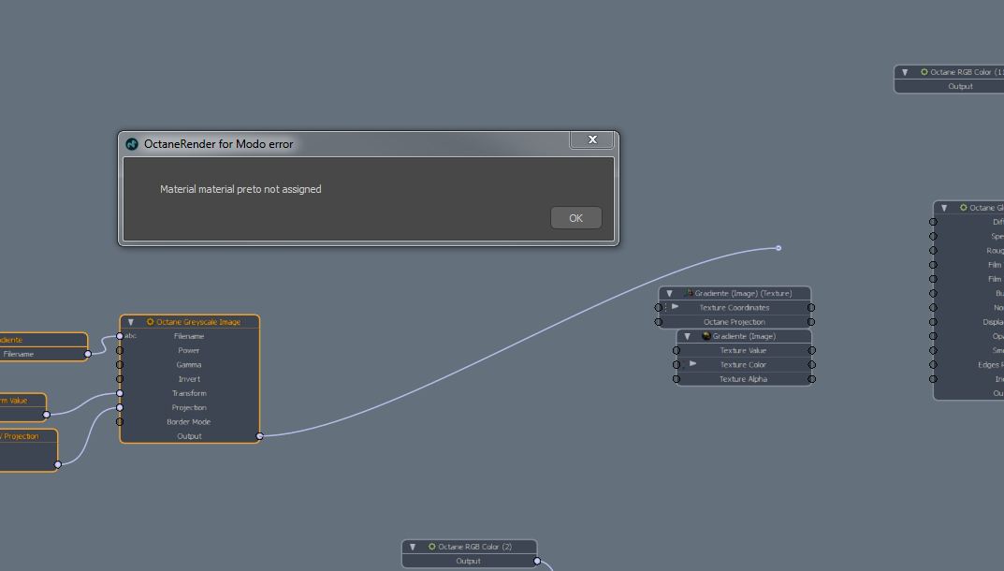This screenshot has height=571, width=1004.
Task: Click the error message text 'Material material preto not assigned'
Action: point(240,189)
